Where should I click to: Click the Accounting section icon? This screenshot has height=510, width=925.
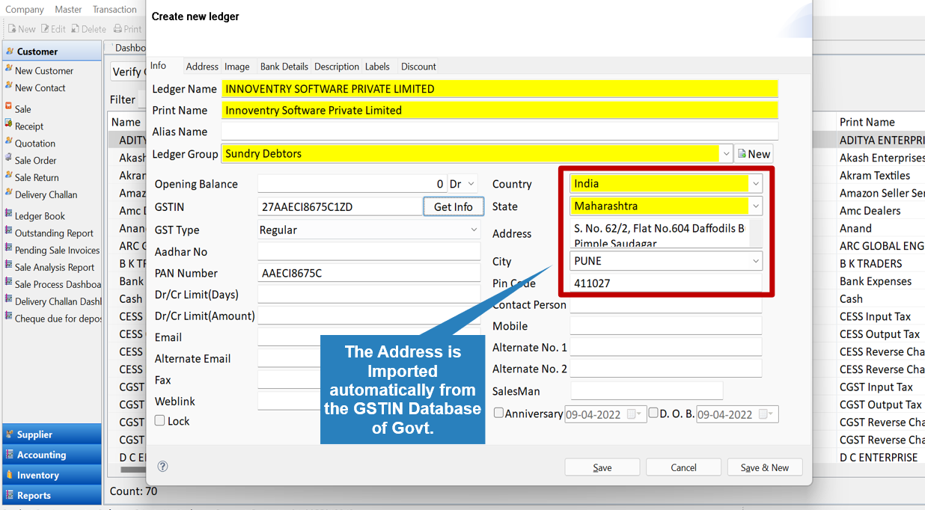[10, 454]
